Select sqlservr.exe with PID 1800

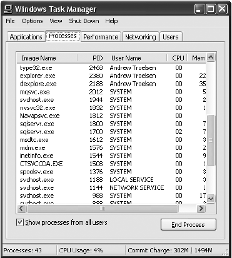112,124
